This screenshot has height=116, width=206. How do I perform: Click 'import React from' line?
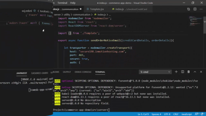tap(77, 22)
